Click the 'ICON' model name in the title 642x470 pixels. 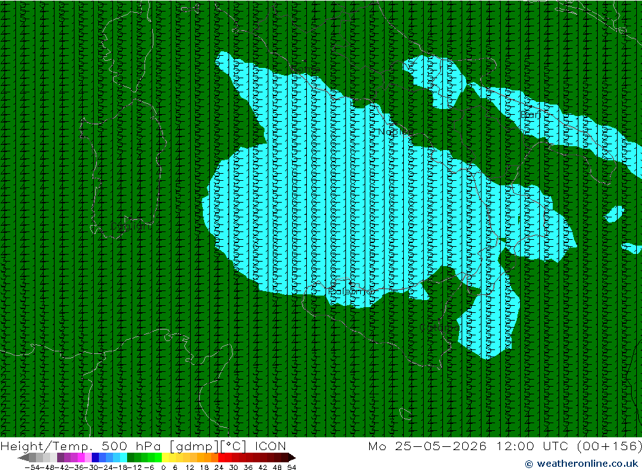coord(270,446)
